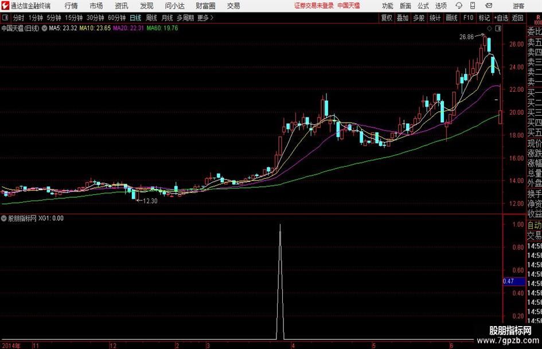Image resolution: width=542 pixels, height=349 pixels.
Task: Switch to the 5分钟 period tab
Action: 54,18
